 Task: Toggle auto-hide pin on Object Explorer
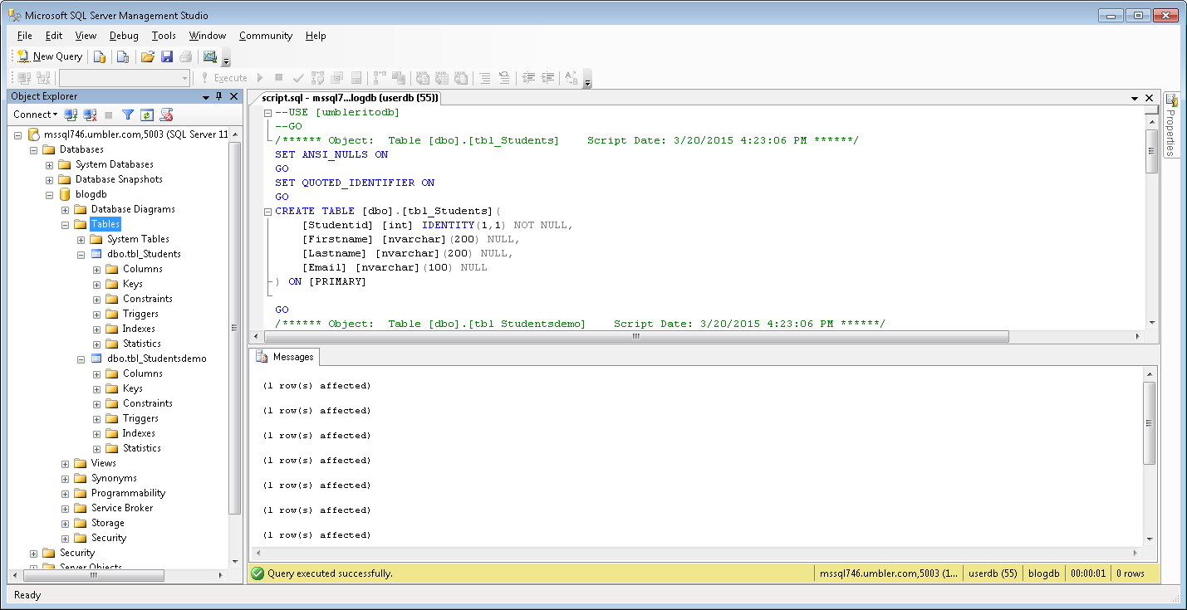[218, 96]
